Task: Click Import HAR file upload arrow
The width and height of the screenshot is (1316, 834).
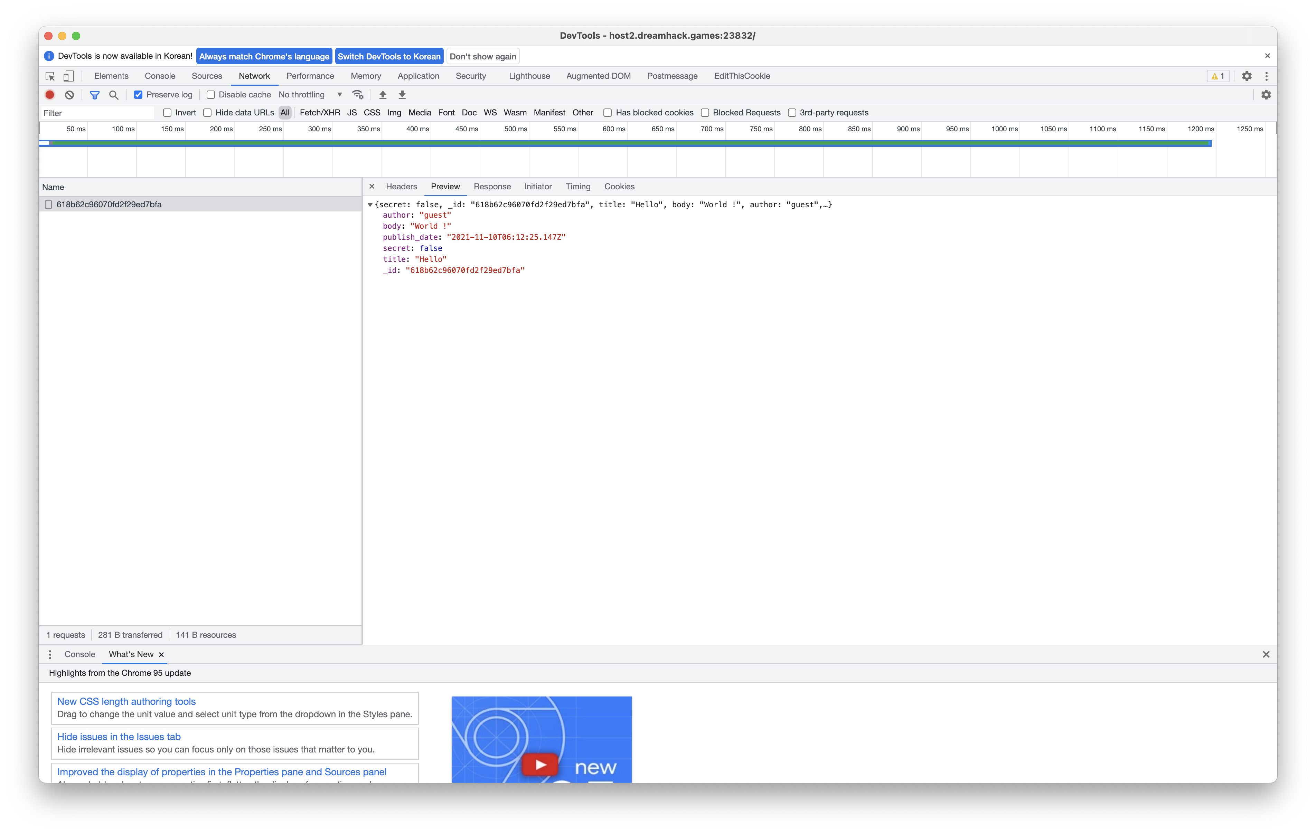Action: [x=383, y=95]
